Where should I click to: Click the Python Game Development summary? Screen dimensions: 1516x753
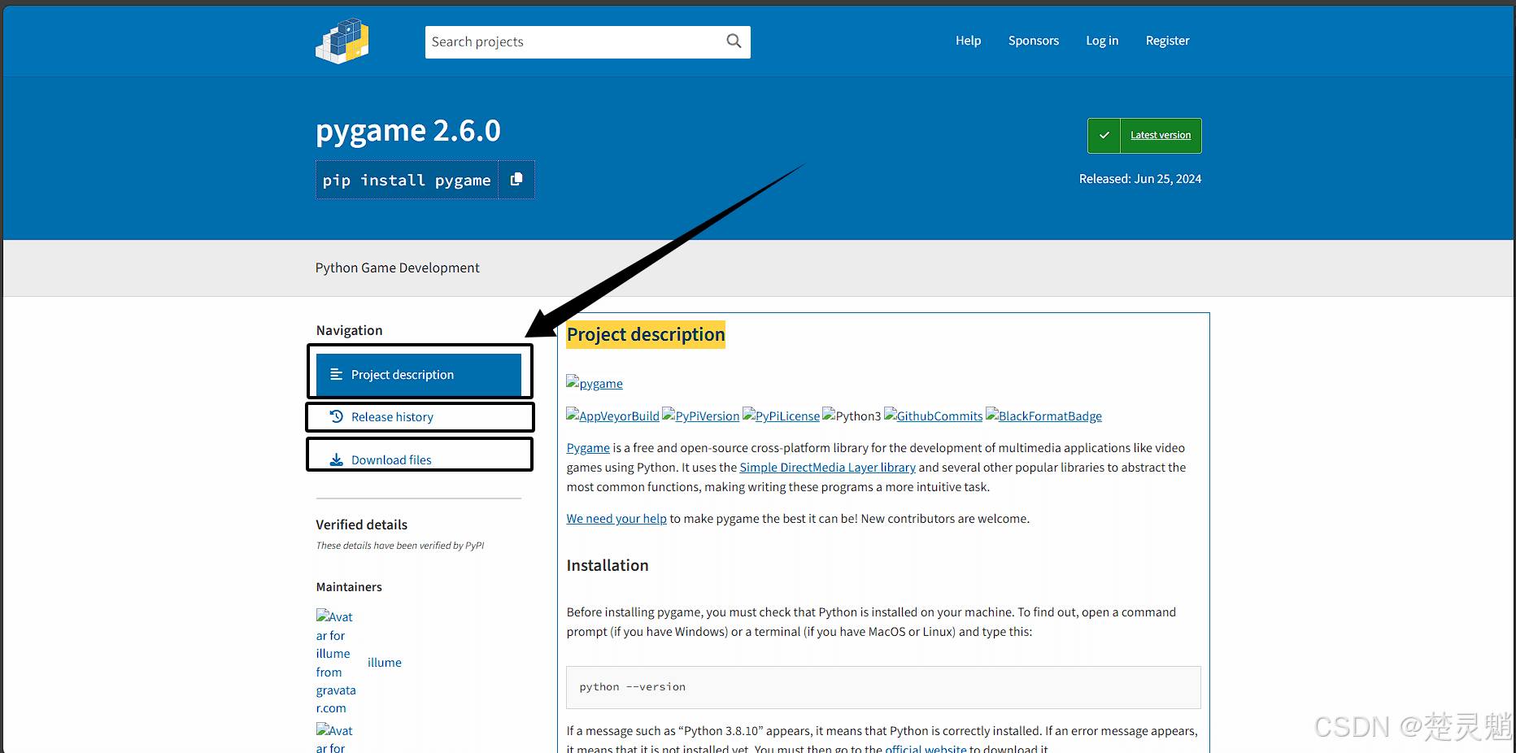398,268
